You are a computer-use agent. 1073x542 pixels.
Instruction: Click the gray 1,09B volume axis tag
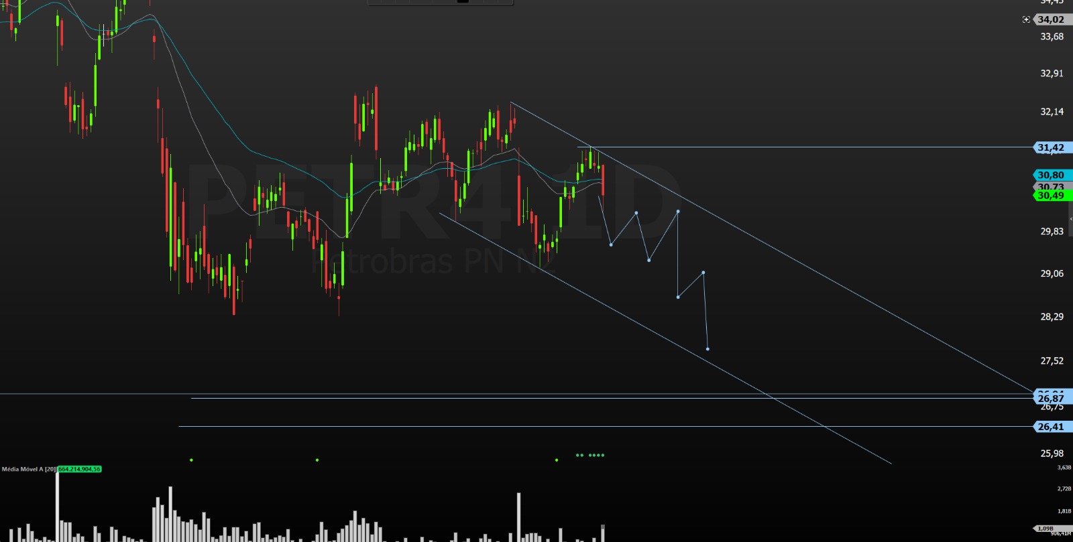click(1046, 529)
